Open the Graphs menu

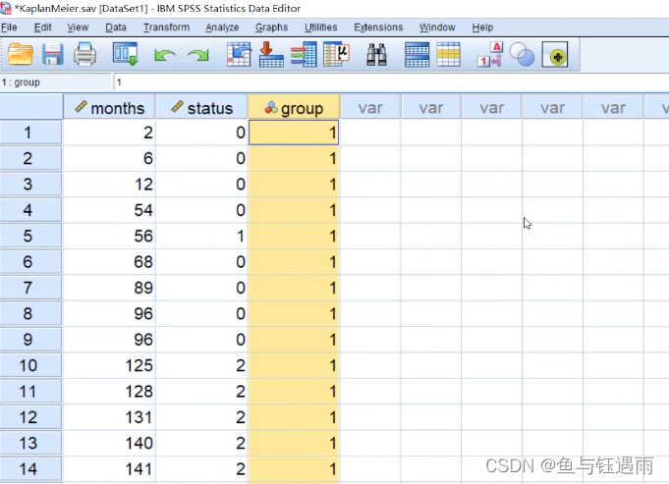coord(271,27)
